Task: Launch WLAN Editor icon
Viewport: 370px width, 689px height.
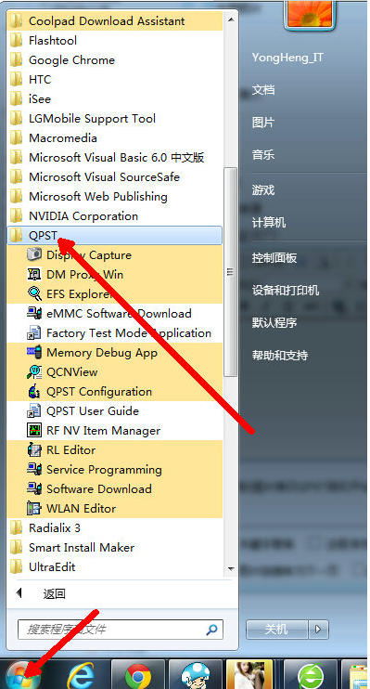Action: (x=33, y=509)
